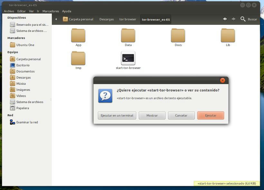The image size is (264, 190).
Task: Open the Data folder icon
Action: pyautogui.click(x=128, y=35)
